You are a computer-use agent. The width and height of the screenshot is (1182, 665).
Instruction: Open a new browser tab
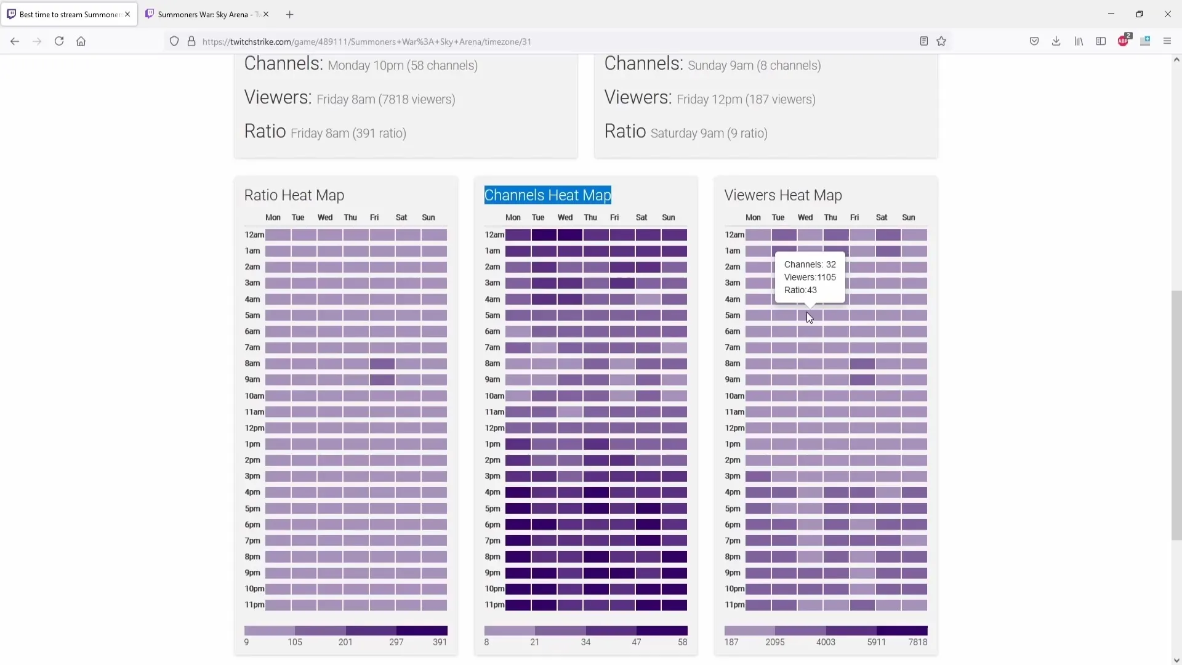[290, 14]
